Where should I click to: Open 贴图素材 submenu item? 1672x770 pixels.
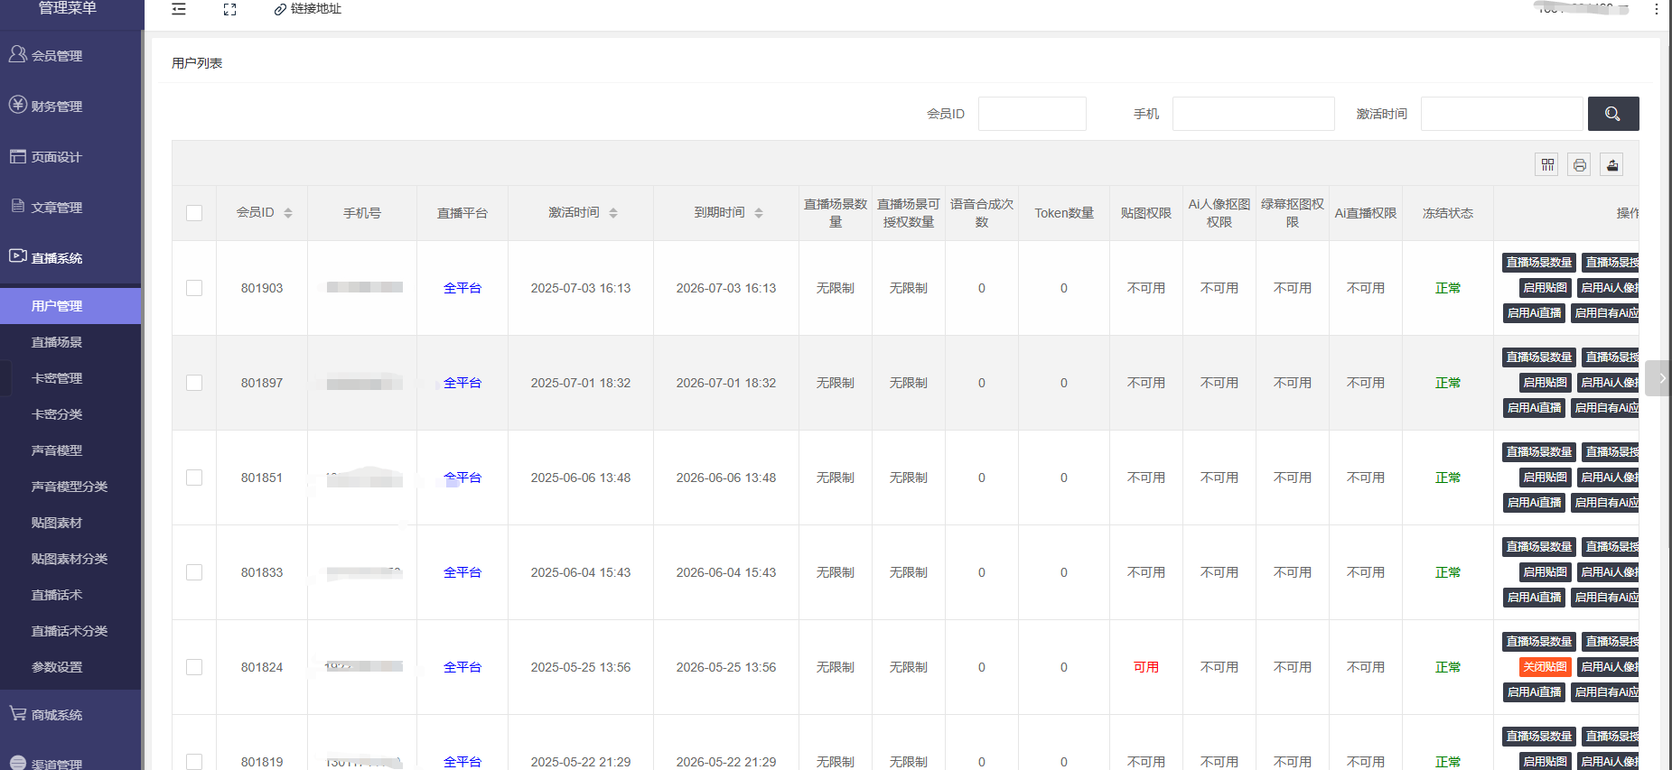[70, 523]
